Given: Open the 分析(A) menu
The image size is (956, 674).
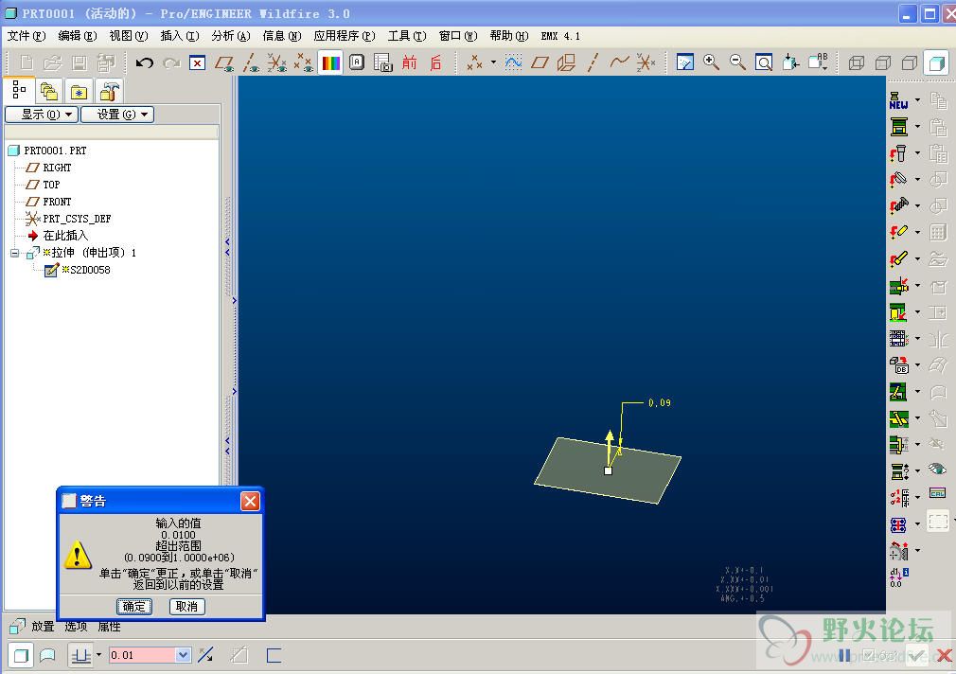Looking at the screenshot, I should pyautogui.click(x=230, y=36).
